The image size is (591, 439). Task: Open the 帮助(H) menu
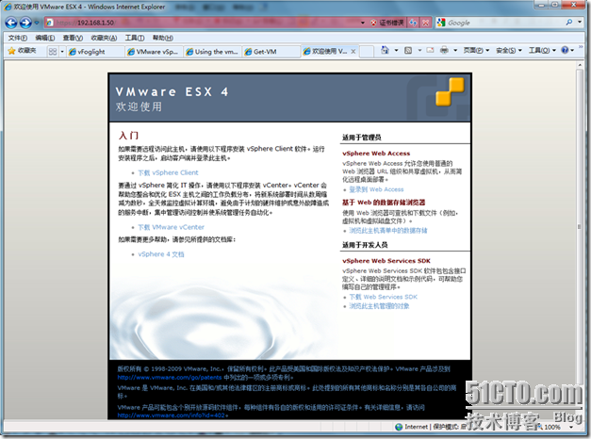point(163,38)
